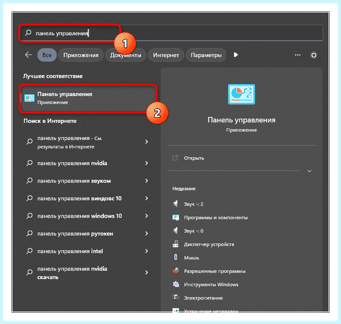Click the Диспетчер устройств icon
This screenshot has width=341, height=324.
176,244
